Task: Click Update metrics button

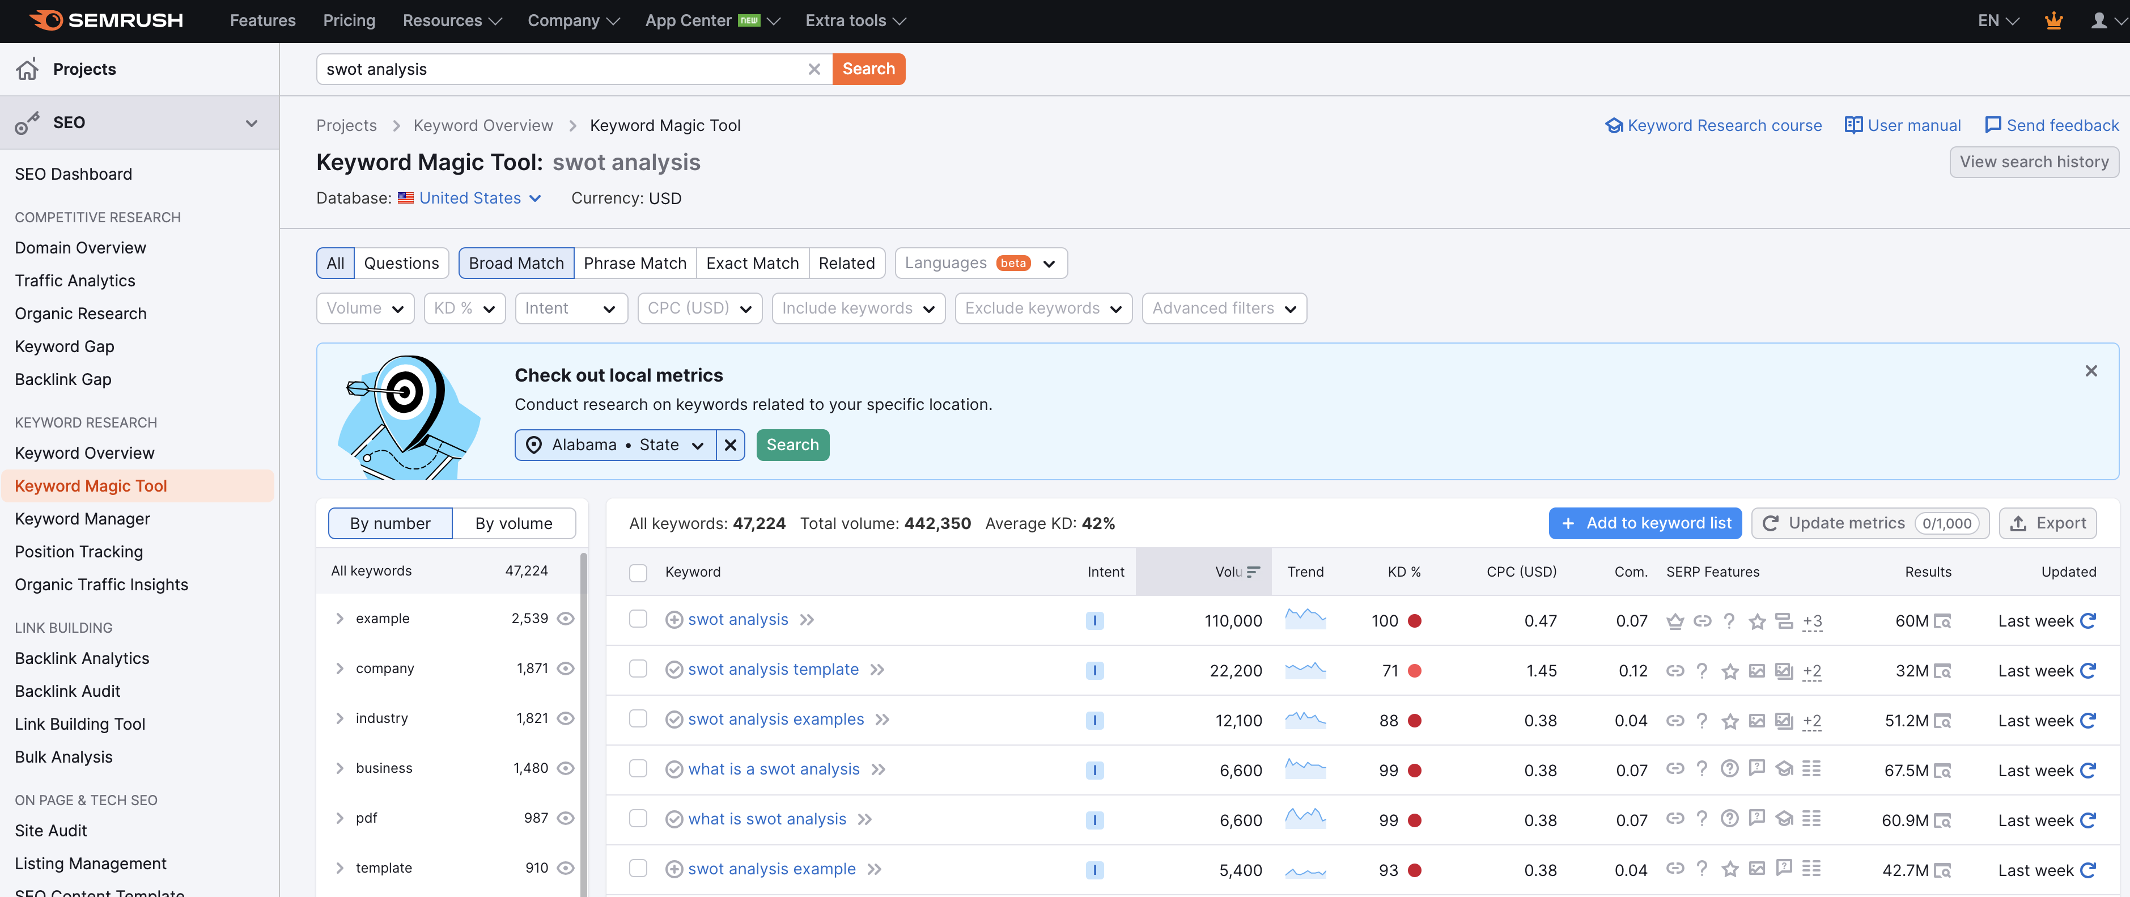Action: (x=1870, y=524)
